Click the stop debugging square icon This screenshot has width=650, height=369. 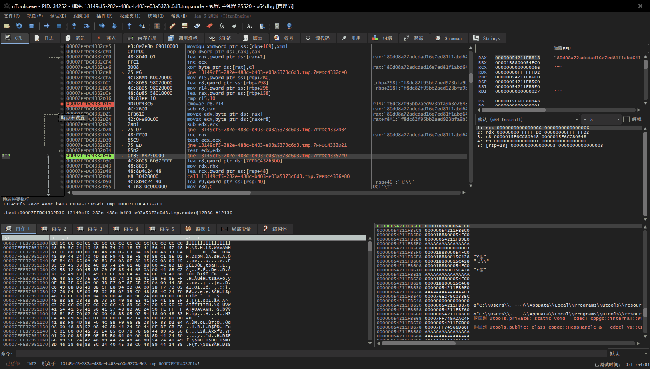click(31, 26)
